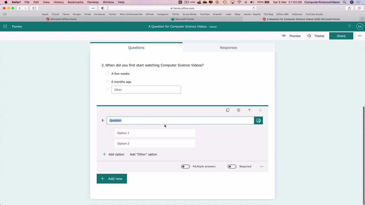Open Wi-Fi status menu
Screen dimensions: 365x205
(239, 2)
